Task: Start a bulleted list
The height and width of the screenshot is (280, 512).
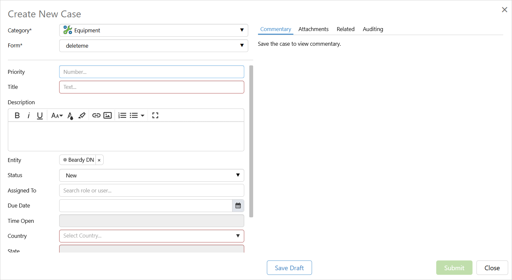Action: tap(134, 115)
